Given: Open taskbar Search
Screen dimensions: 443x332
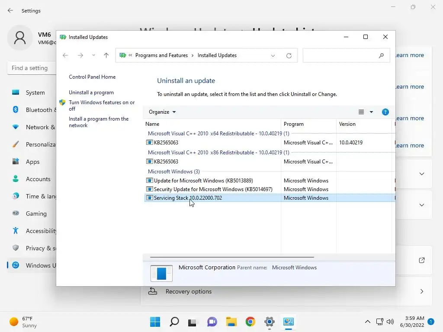Looking at the screenshot, I should pyautogui.click(x=174, y=322).
